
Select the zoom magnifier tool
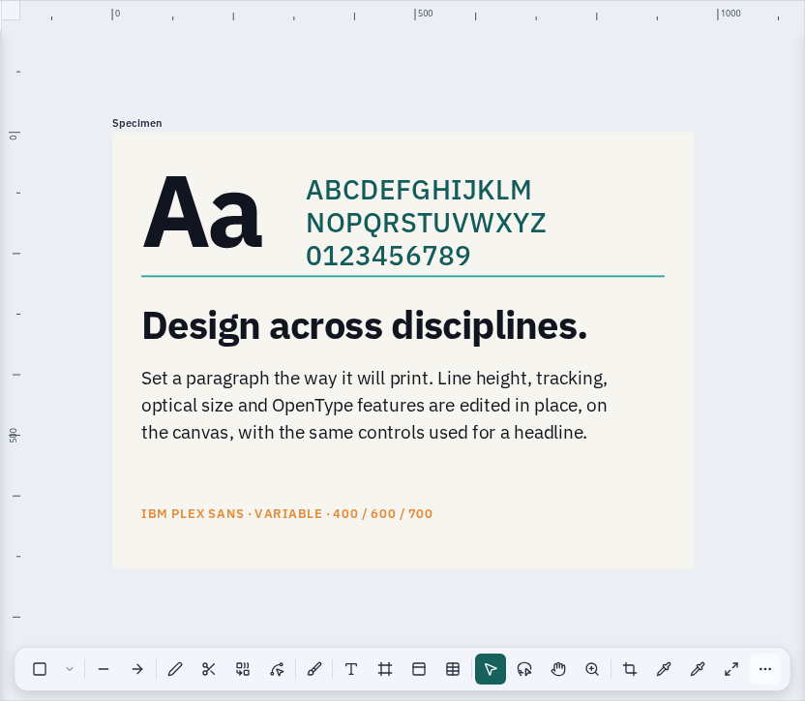tap(592, 669)
